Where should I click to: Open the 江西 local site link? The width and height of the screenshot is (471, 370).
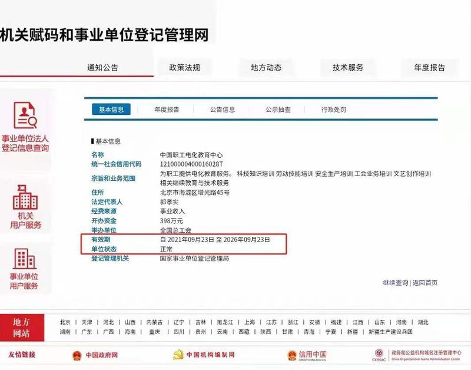coord(358,322)
